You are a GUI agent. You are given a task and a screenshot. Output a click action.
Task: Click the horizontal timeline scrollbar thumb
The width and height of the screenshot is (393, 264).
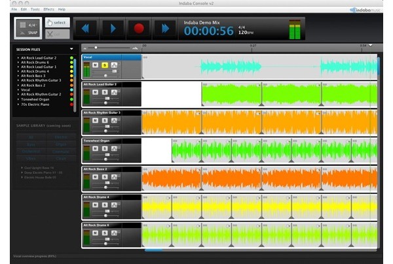154,250
